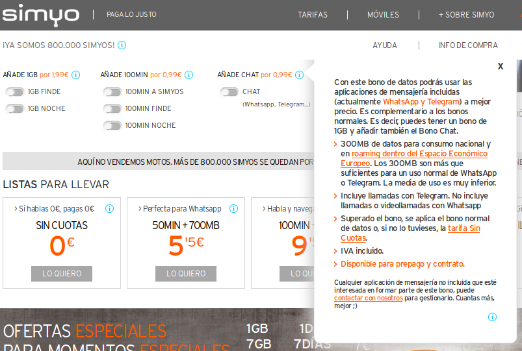
Task: Click 'IVA incluido.' bullet
Action: click(362, 251)
